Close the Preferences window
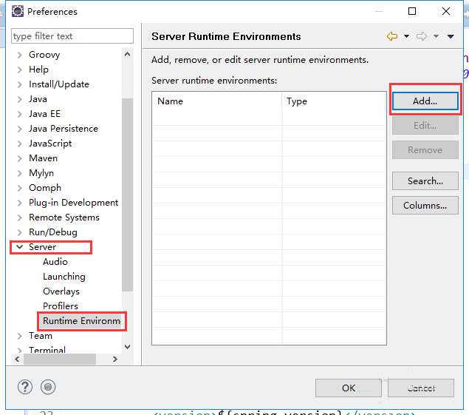Screen dimensions: 469x415 point(446,11)
